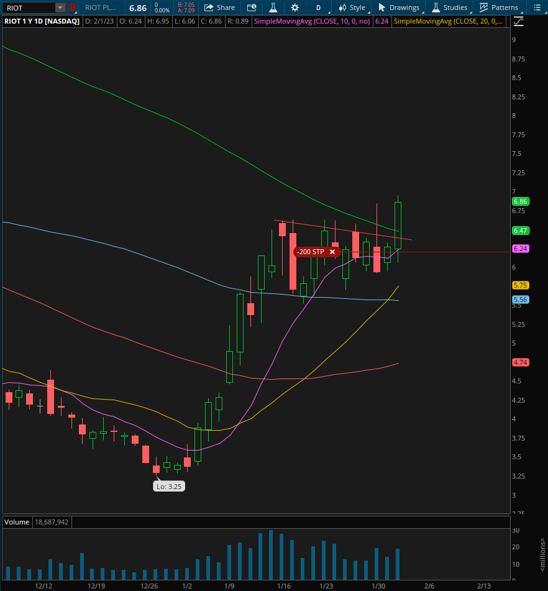Click the yellow 5.75 moving average bubble
Viewport: 548px width, 591px height.
pyautogui.click(x=521, y=285)
